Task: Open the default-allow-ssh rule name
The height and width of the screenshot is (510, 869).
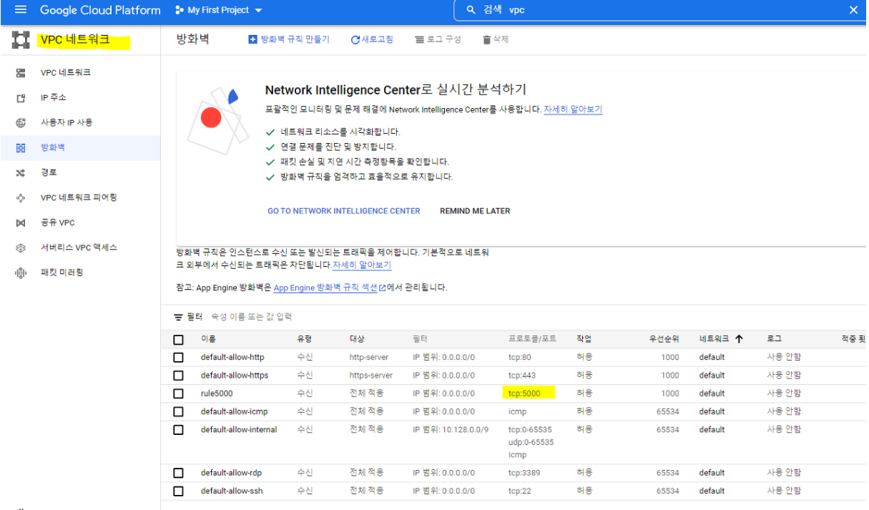Action: (232, 491)
